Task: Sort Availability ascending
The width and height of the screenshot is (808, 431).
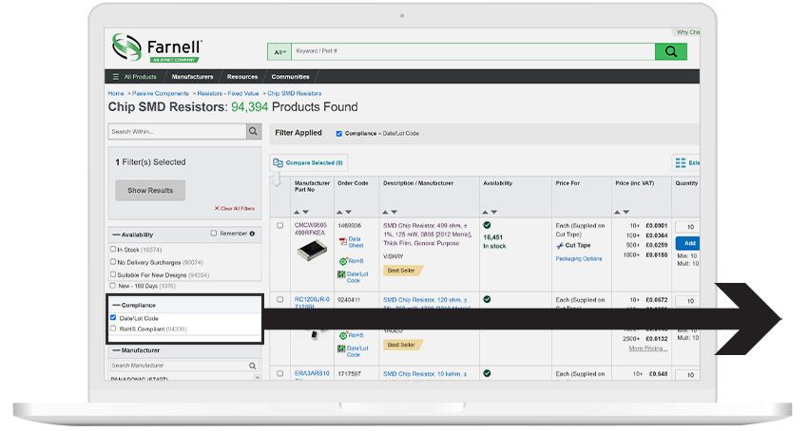Action: coord(485,212)
